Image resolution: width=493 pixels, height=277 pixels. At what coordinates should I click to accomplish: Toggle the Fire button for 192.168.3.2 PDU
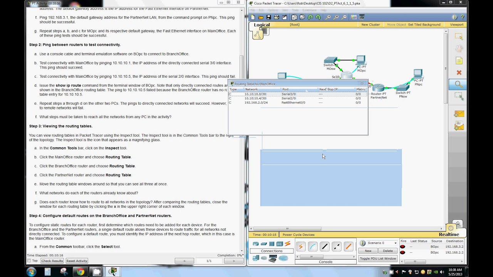tap(402, 247)
